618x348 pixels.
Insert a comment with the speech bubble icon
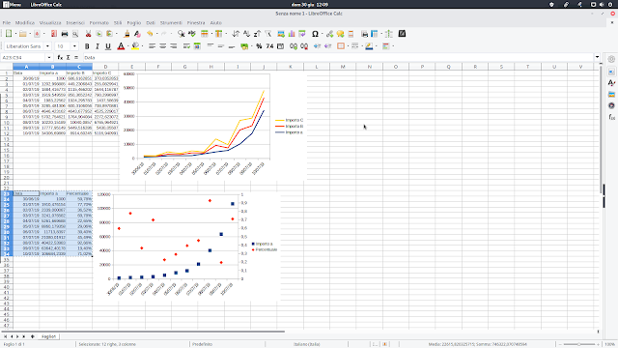(x=340, y=34)
